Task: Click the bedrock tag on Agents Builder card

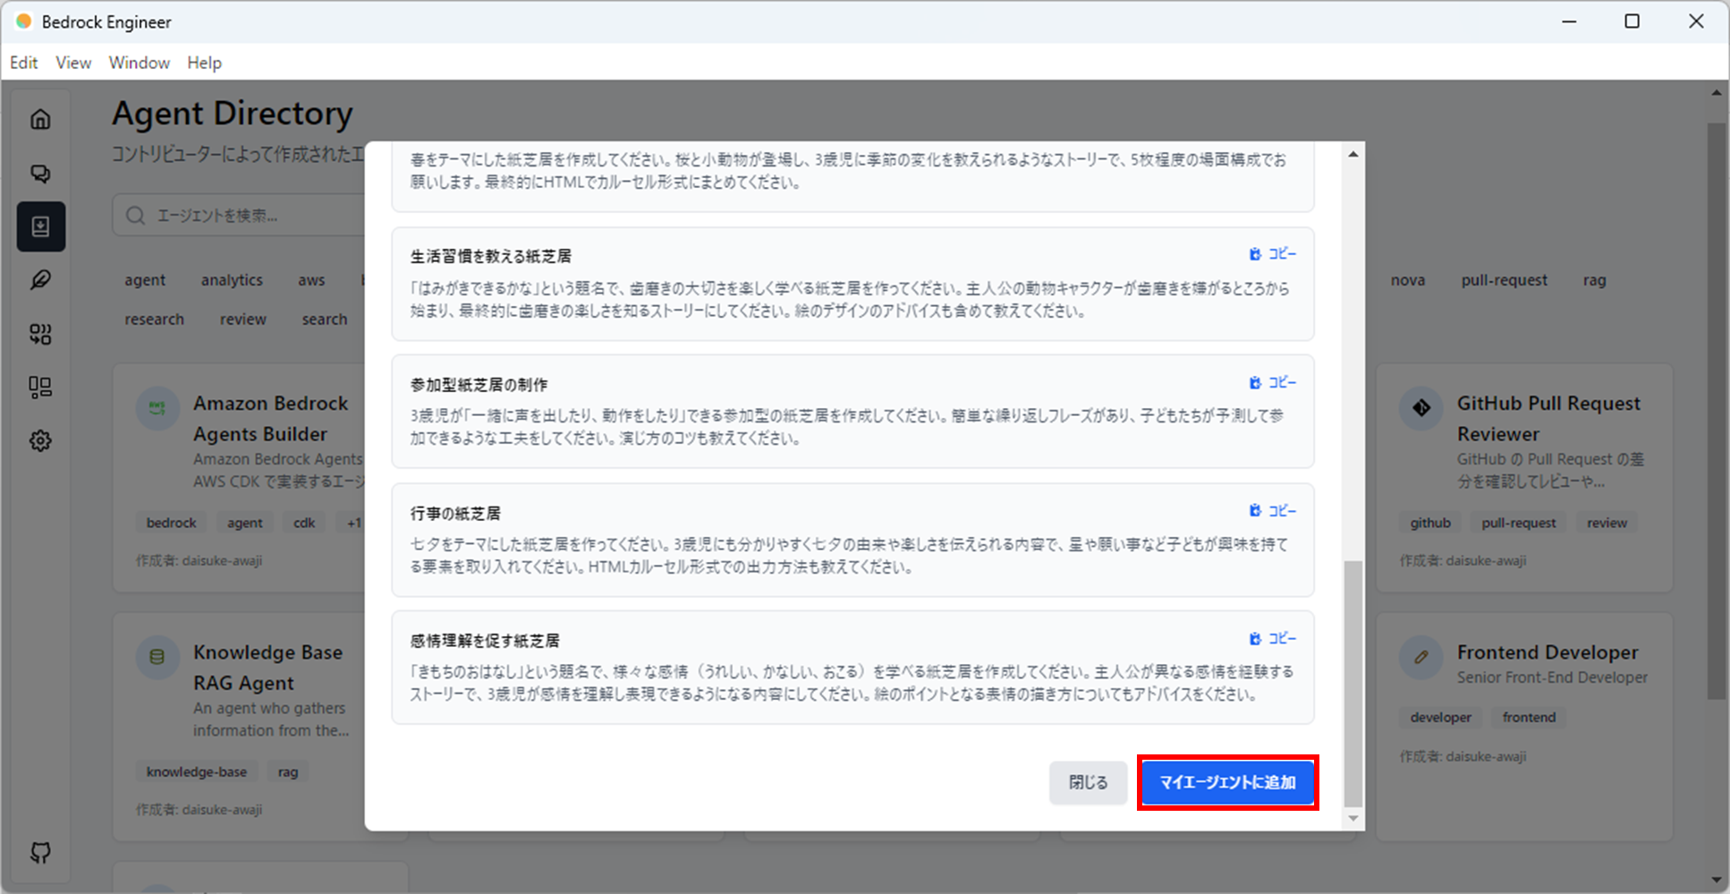Action: [171, 523]
